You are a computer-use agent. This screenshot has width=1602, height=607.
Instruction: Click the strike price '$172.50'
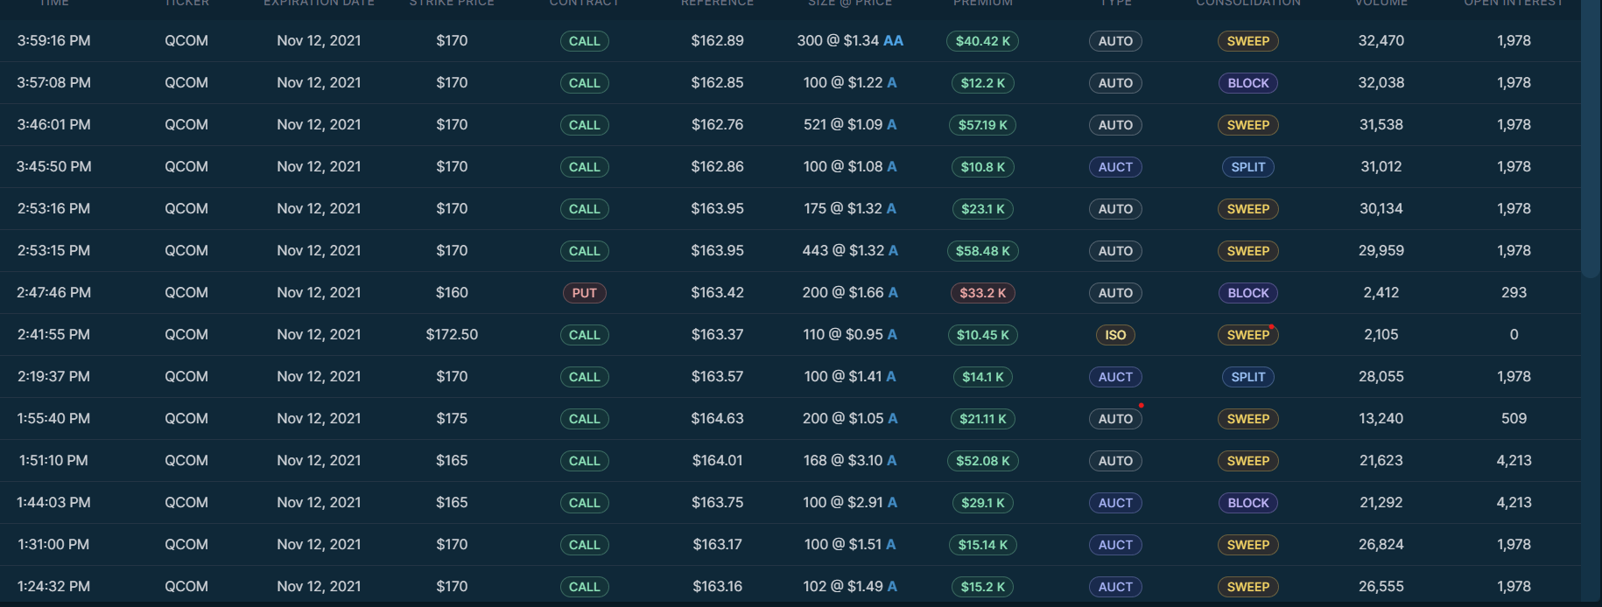(x=452, y=335)
